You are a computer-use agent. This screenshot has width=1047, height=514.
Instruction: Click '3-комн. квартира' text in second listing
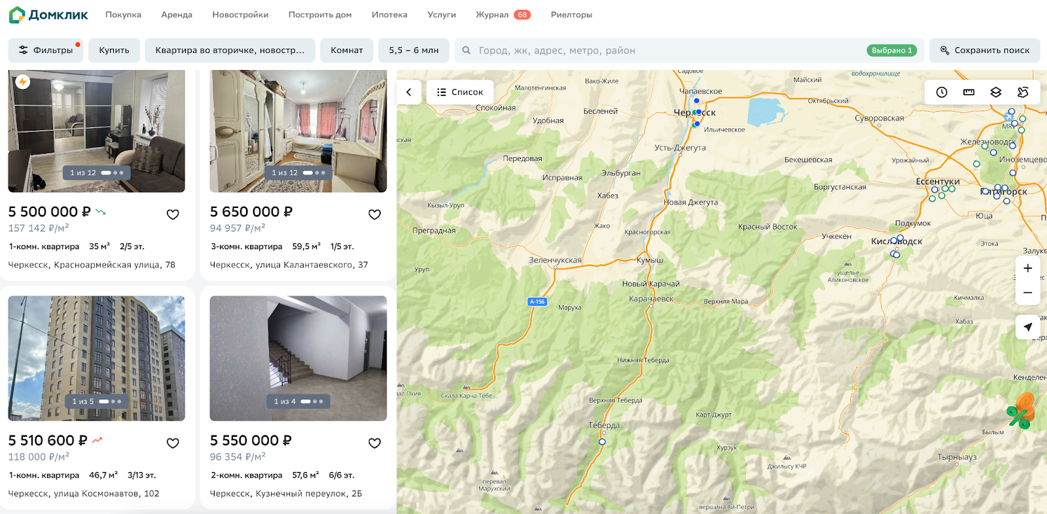pos(247,247)
